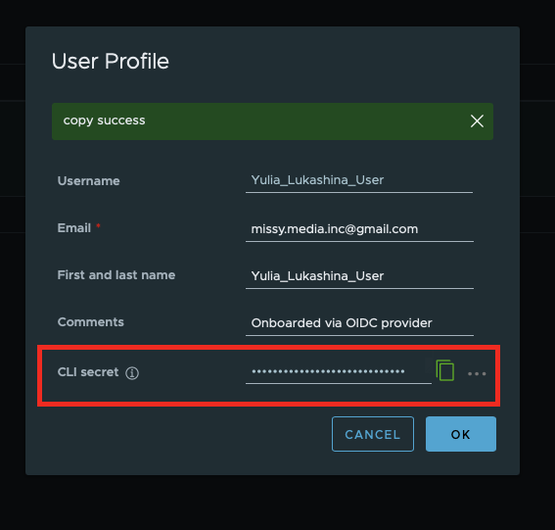The height and width of the screenshot is (530, 555).
Task: Edit the Comments field Onboarded via OIDC provider
Action: tap(359, 324)
